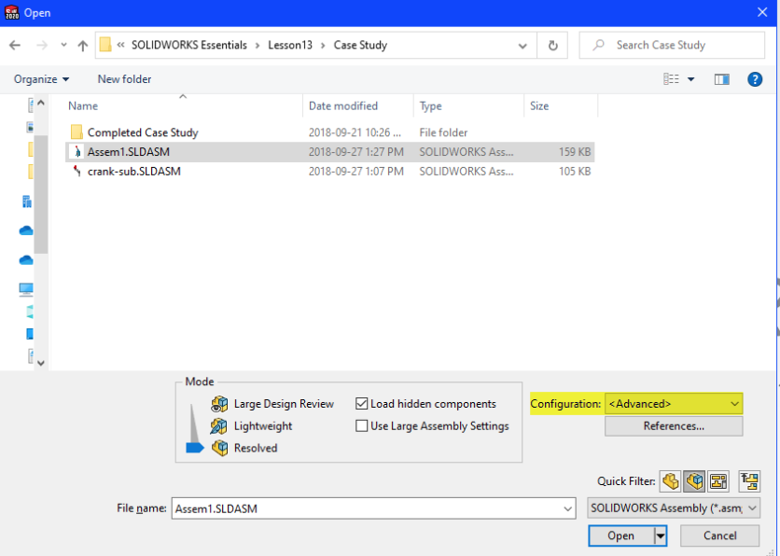This screenshot has width=780, height=556.
Task: Filter by parts using Quick Filter
Action: (x=671, y=481)
